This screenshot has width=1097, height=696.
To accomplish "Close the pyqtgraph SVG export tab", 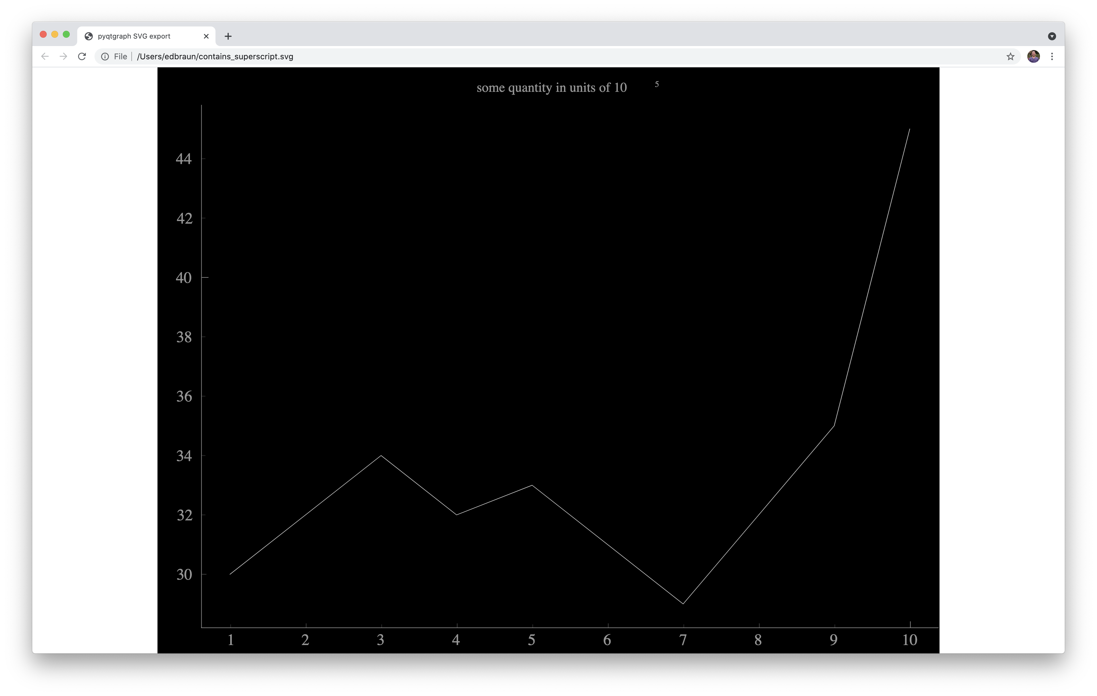I will click(x=206, y=36).
